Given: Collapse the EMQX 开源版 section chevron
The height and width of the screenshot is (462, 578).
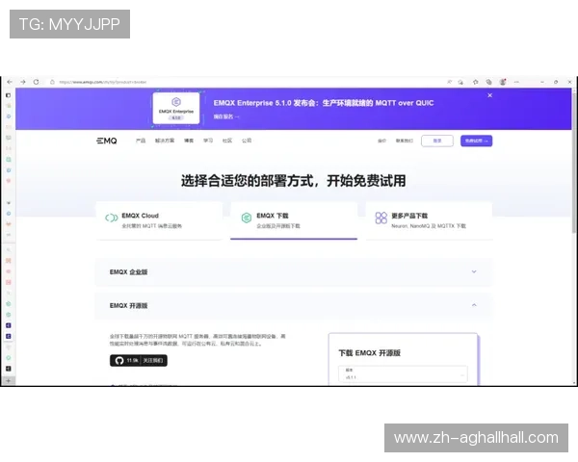Looking at the screenshot, I should point(474,305).
